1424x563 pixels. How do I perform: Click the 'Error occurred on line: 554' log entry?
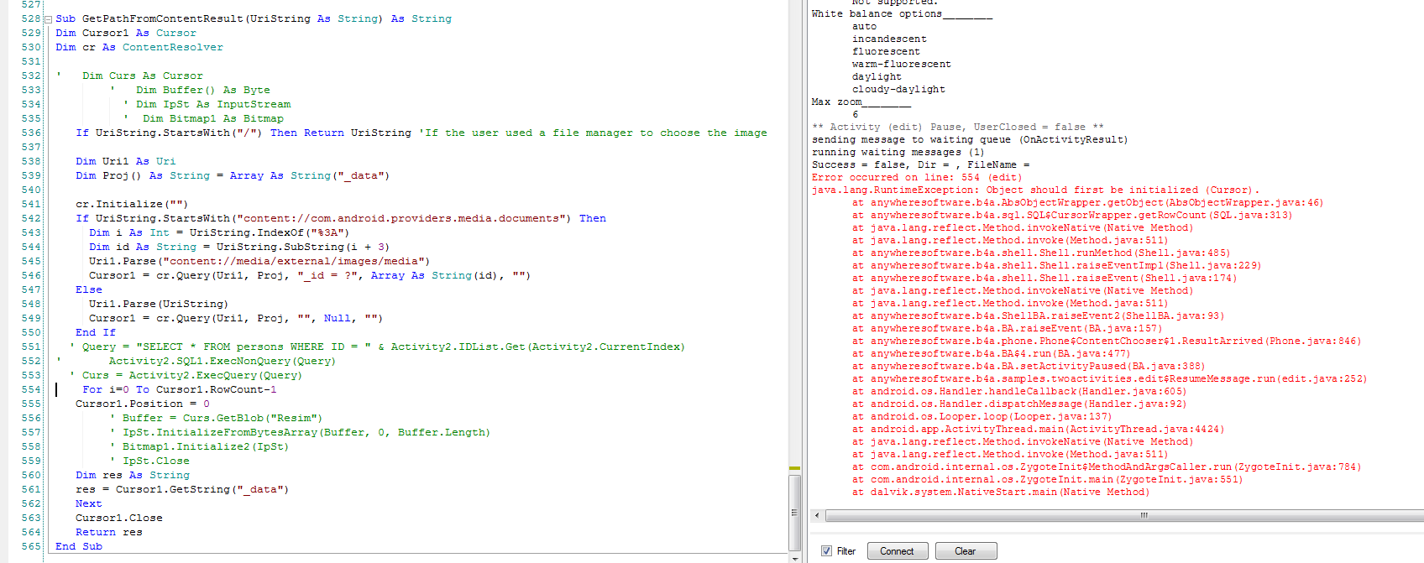click(916, 178)
